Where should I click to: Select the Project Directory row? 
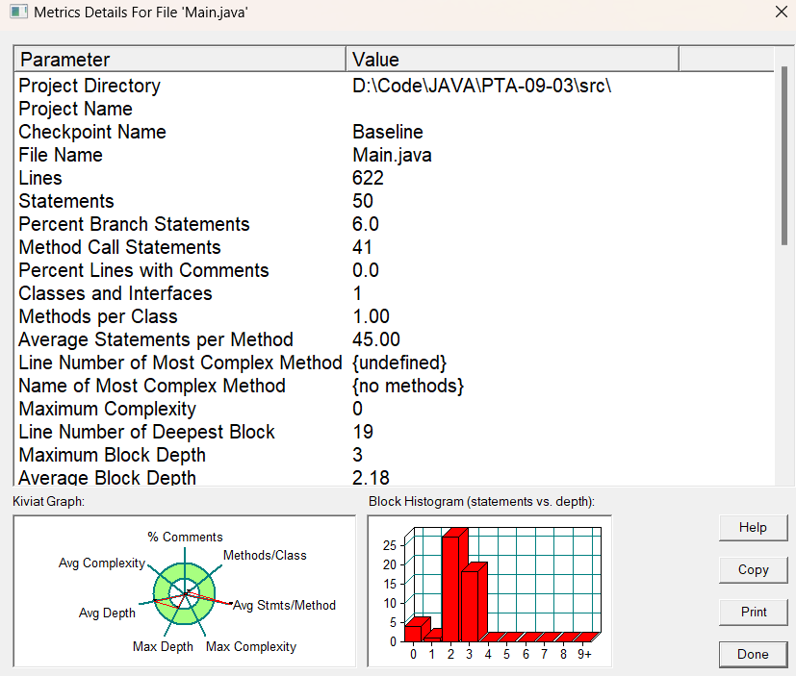click(394, 86)
